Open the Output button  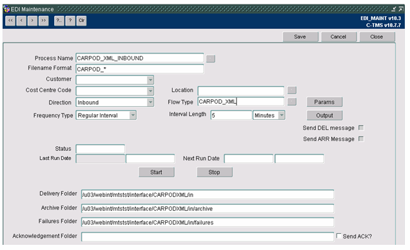click(x=324, y=115)
